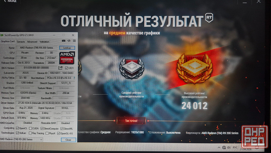Toggle the DirectCompute checkbox

point(42,128)
